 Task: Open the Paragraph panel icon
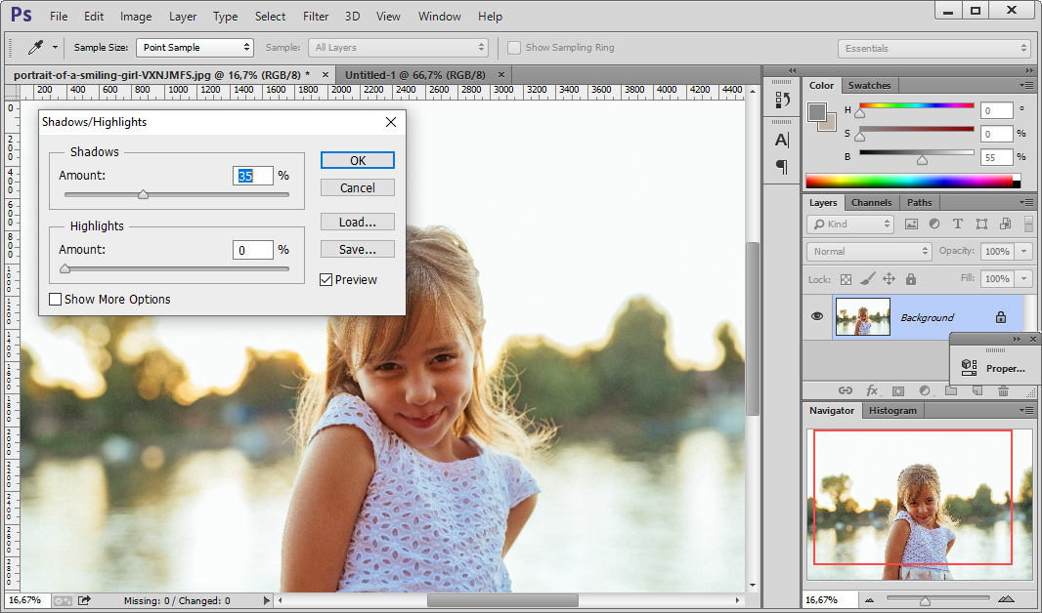782,167
